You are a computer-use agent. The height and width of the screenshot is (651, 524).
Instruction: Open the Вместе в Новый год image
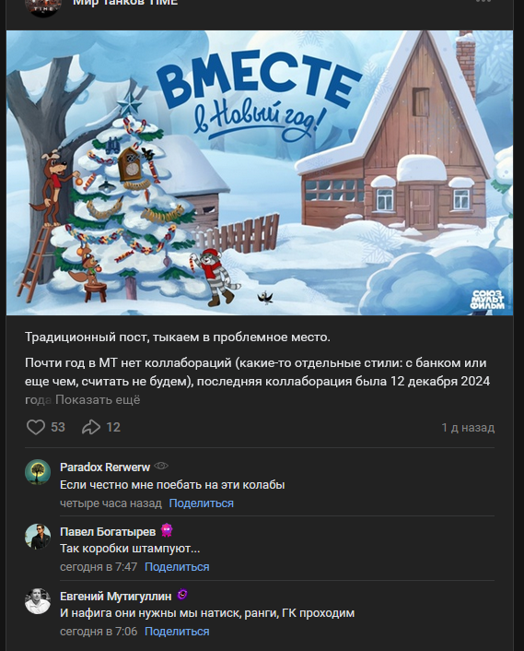(x=260, y=172)
